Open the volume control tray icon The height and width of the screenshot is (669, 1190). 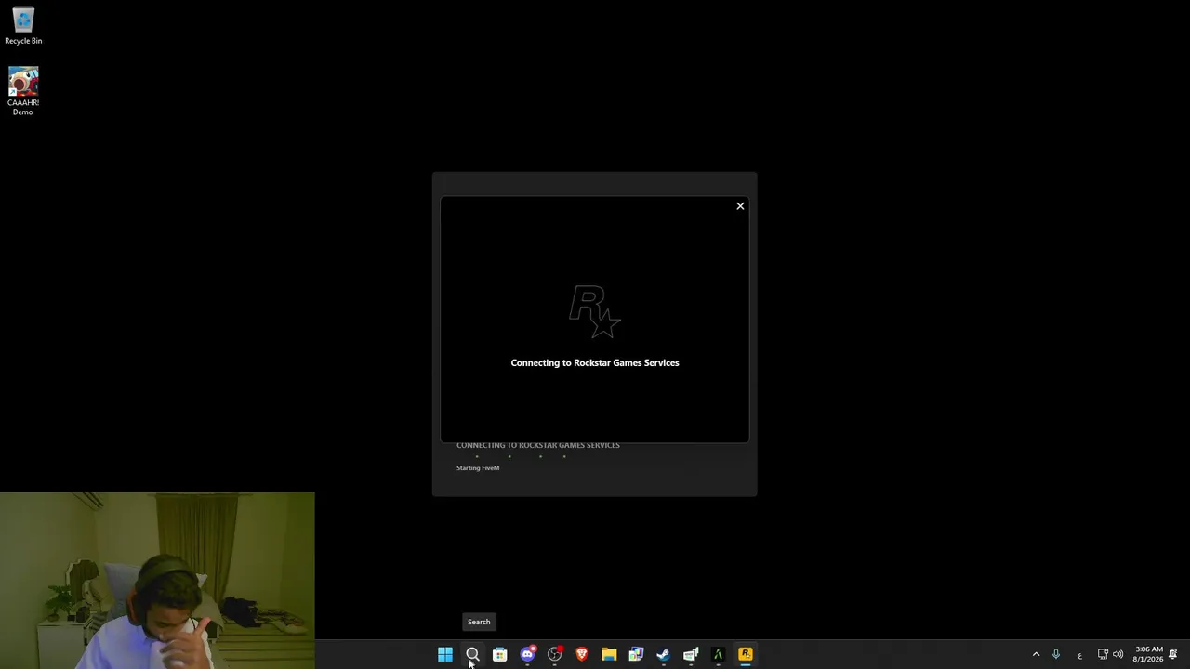[x=1117, y=655]
